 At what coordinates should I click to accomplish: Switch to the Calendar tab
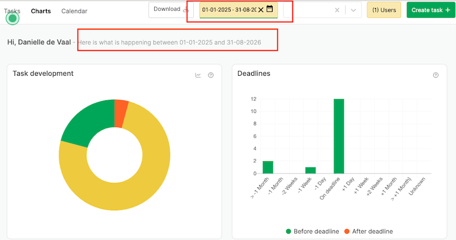[x=74, y=11]
